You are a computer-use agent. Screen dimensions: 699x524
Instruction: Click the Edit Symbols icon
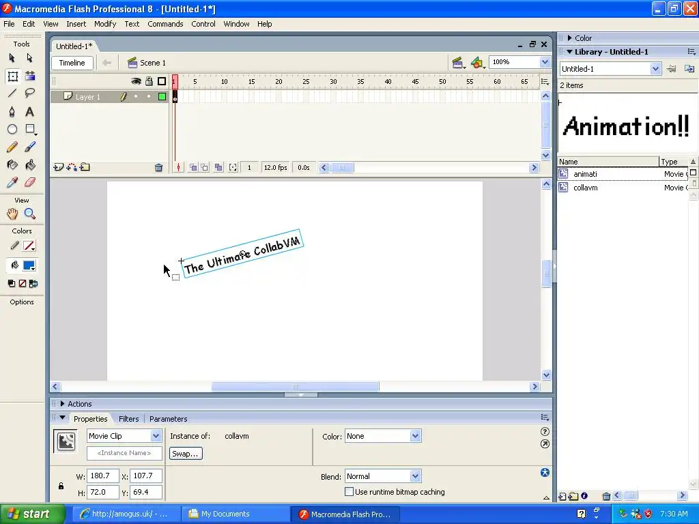pyautogui.click(x=477, y=63)
